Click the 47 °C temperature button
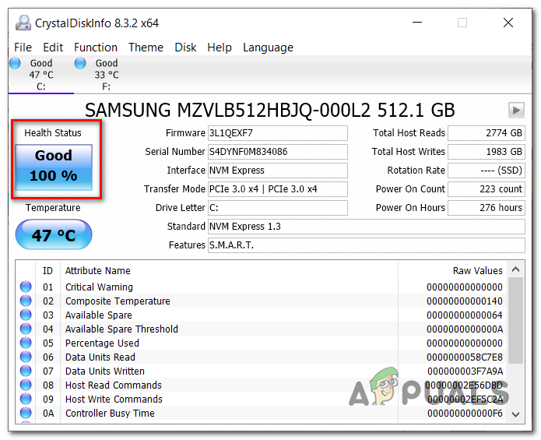The width and height of the screenshot is (541, 440). tap(54, 234)
